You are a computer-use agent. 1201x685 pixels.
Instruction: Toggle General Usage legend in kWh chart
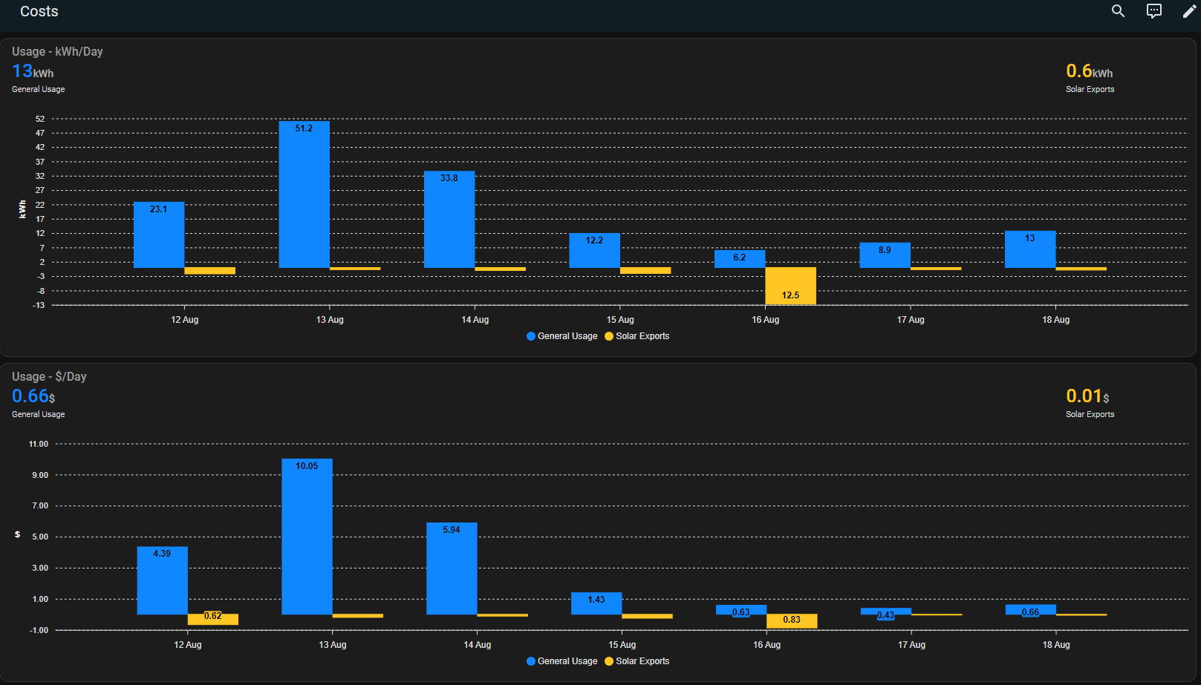click(562, 336)
